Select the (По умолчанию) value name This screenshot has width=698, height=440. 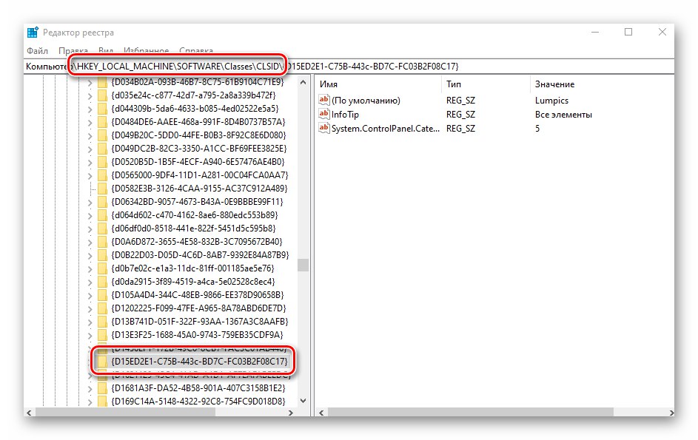366,101
